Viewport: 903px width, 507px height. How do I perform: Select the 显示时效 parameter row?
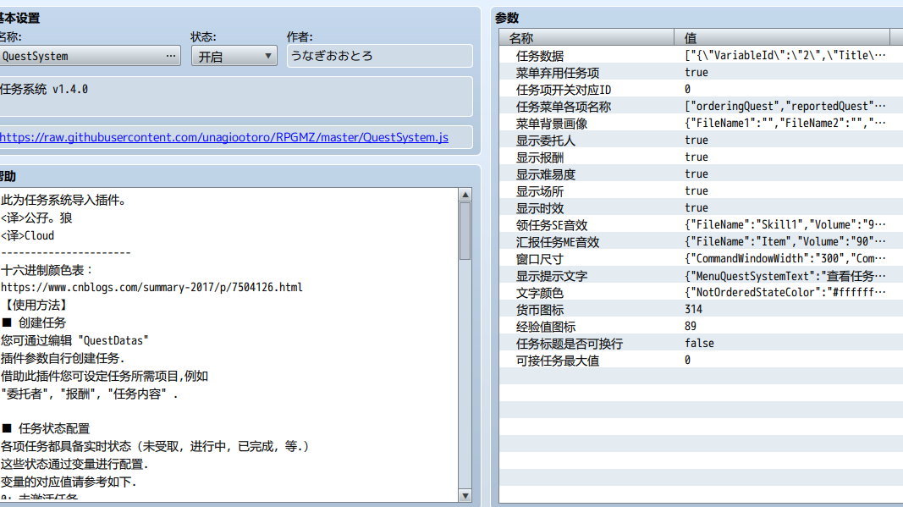(x=701, y=207)
